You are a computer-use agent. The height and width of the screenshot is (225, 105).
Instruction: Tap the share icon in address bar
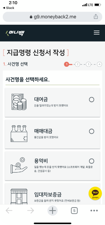point(96,17)
